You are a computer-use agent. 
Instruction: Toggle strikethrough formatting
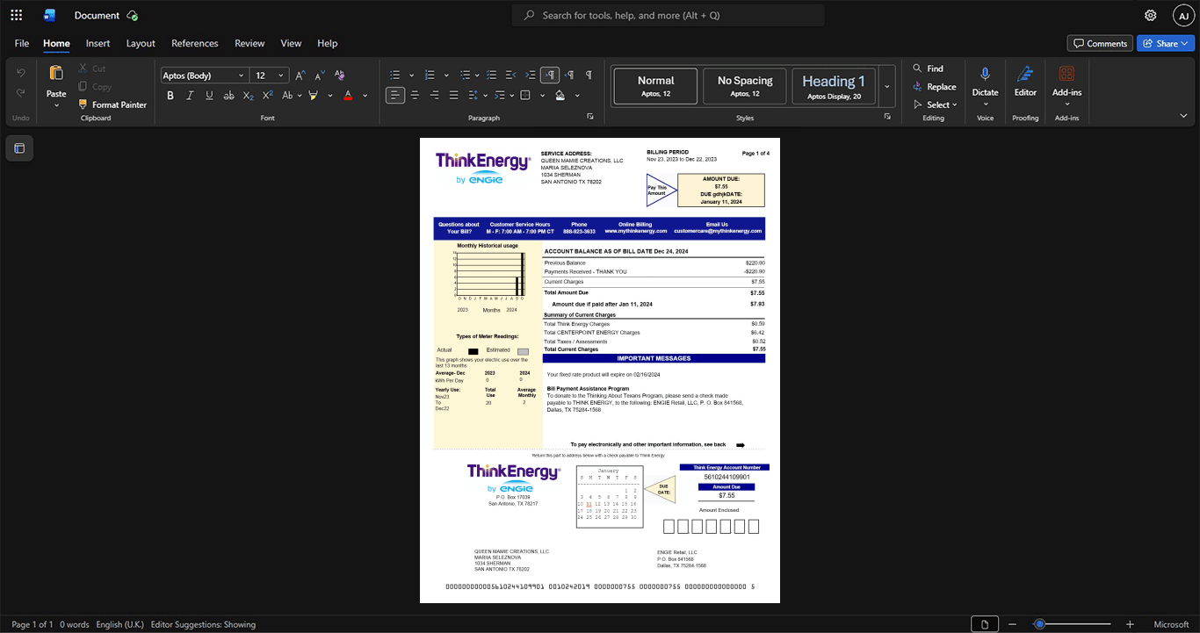click(229, 95)
